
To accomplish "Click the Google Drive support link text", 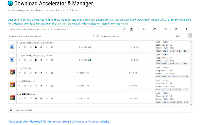I will click(x=59, y=121).
